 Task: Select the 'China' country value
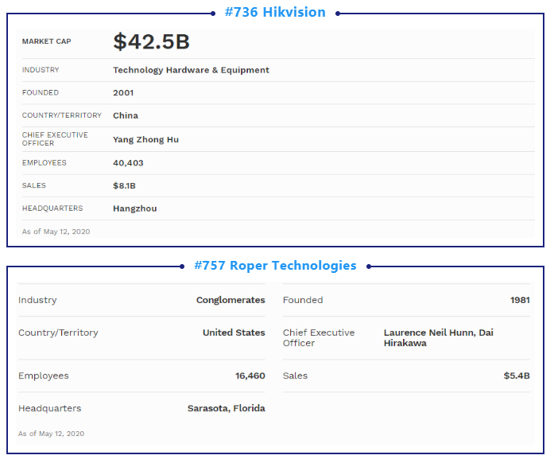(126, 115)
